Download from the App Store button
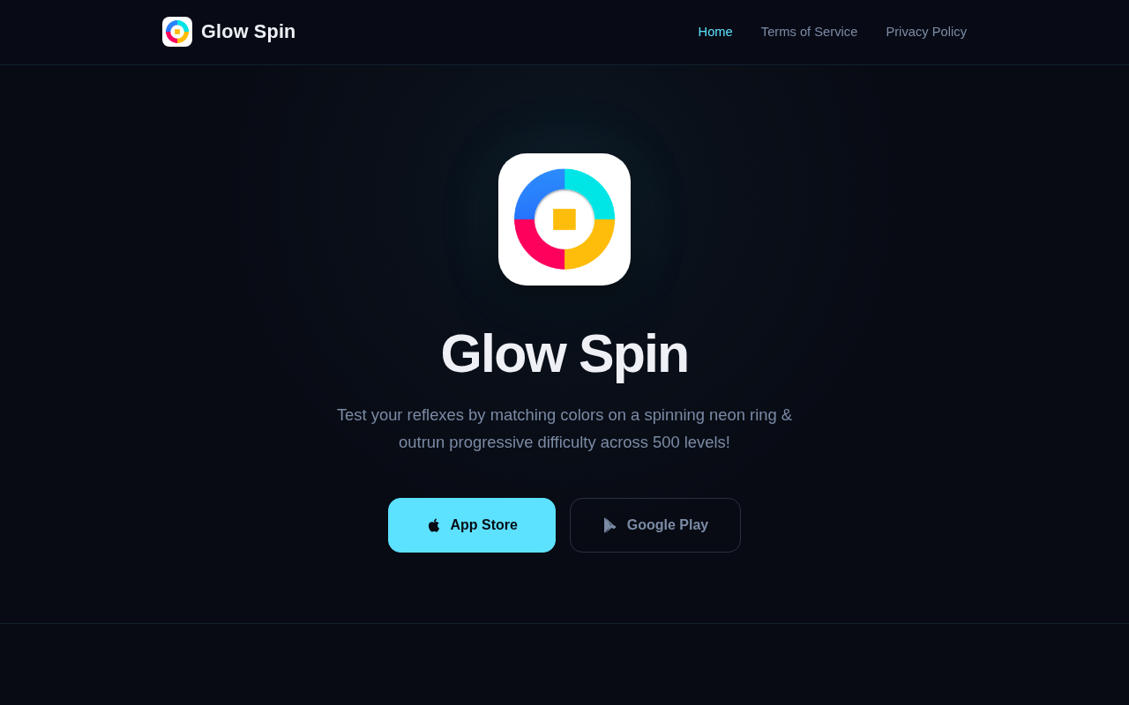 coord(472,525)
